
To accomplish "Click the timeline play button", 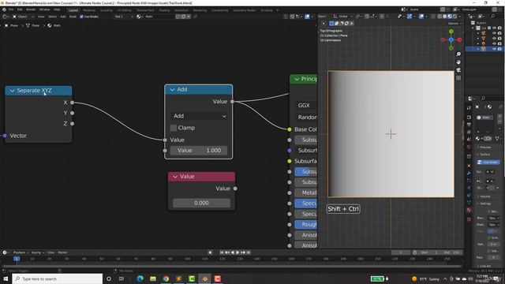I will (x=238, y=252).
